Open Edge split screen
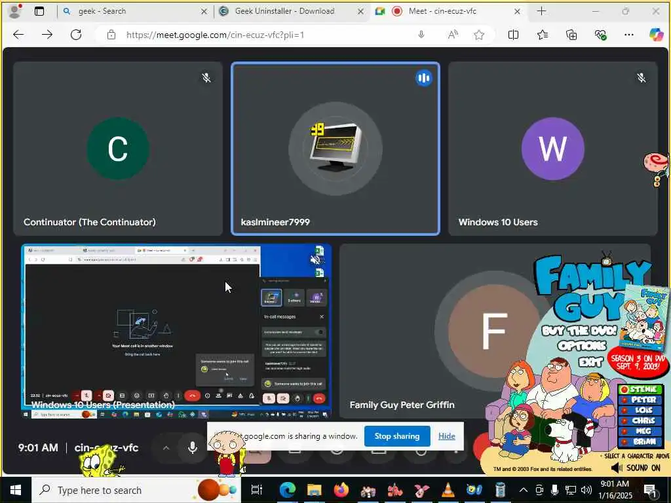The width and height of the screenshot is (671, 503). click(513, 35)
